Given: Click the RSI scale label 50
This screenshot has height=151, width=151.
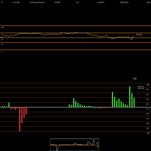Looking at the screenshot, I should [2, 40].
